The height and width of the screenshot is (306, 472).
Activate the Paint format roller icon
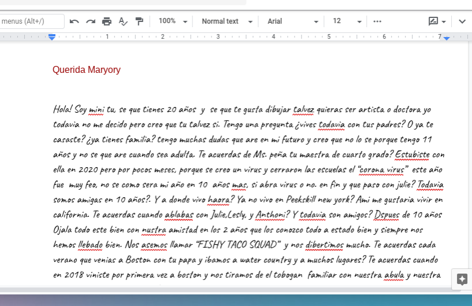coord(139,21)
